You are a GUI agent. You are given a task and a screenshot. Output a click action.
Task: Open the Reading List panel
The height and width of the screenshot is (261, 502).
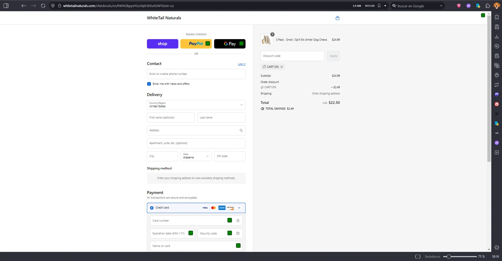[x=497, y=27]
